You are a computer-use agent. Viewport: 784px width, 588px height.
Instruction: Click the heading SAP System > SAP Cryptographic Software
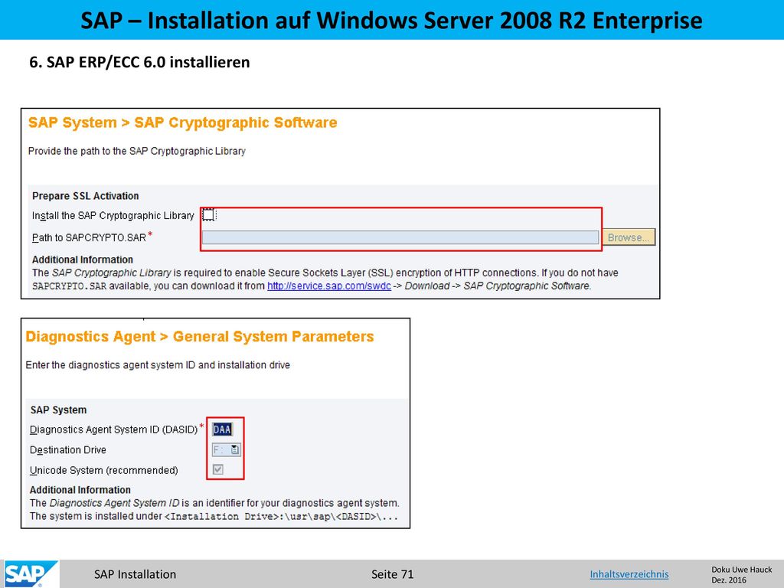coord(182,123)
